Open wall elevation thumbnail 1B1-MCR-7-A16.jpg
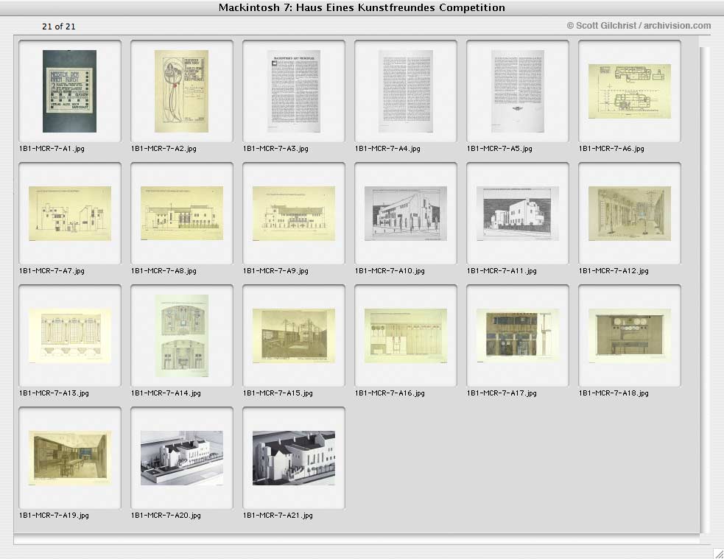 tap(406, 336)
